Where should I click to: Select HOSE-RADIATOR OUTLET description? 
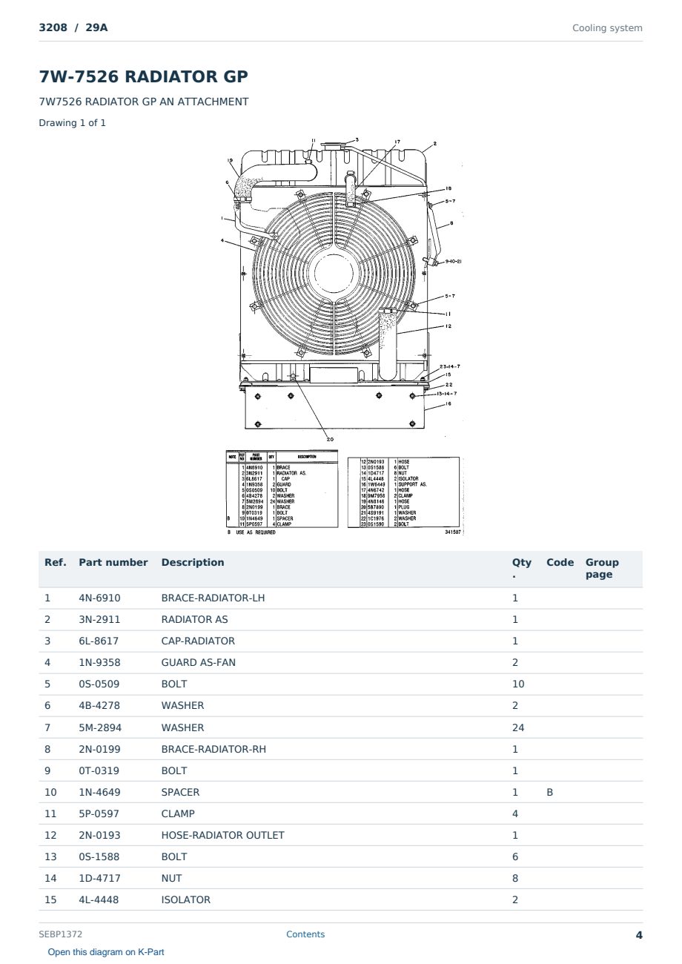point(222,835)
